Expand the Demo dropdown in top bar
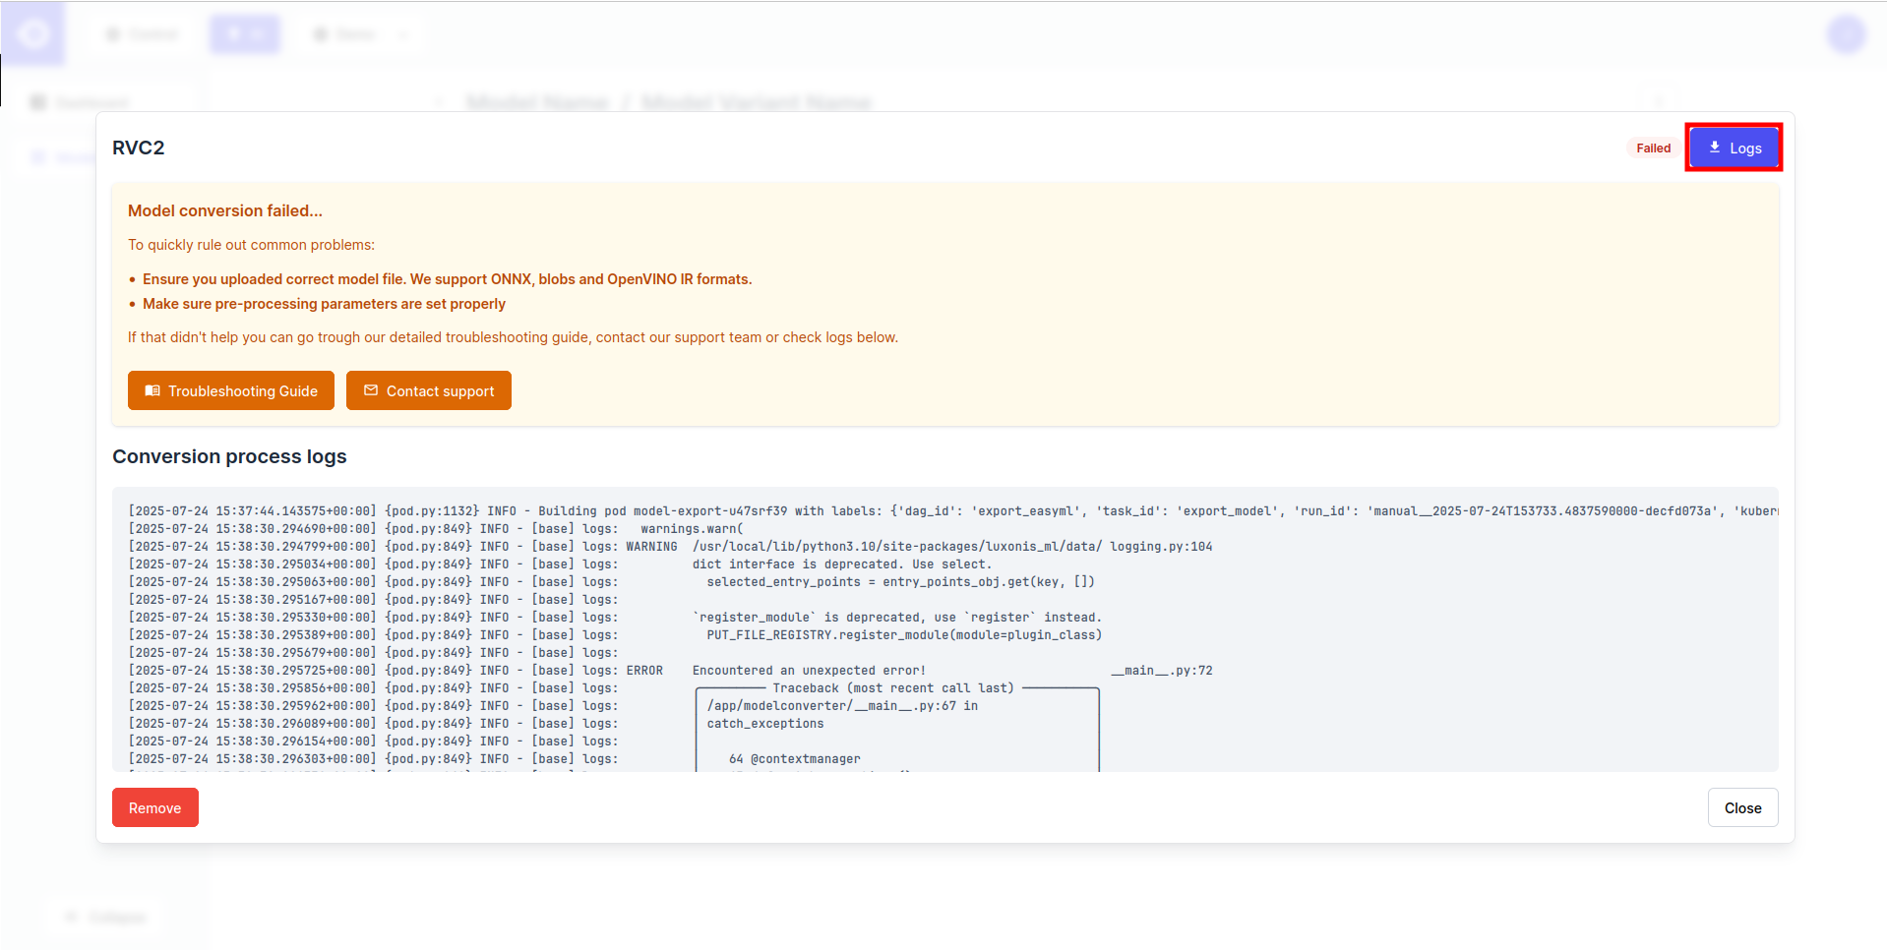The height and width of the screenshot is (950, 1887). pos(403,34)
